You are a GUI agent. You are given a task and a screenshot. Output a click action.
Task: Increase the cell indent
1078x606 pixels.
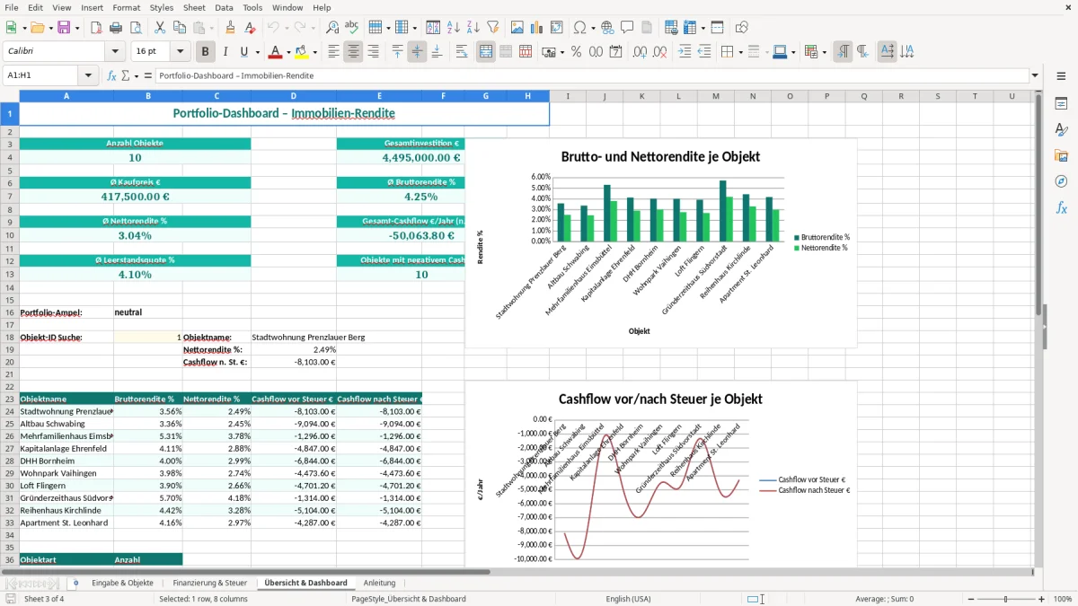pos(685,52)
